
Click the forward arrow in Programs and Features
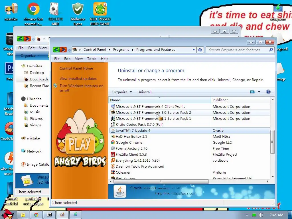coord(63,50)
